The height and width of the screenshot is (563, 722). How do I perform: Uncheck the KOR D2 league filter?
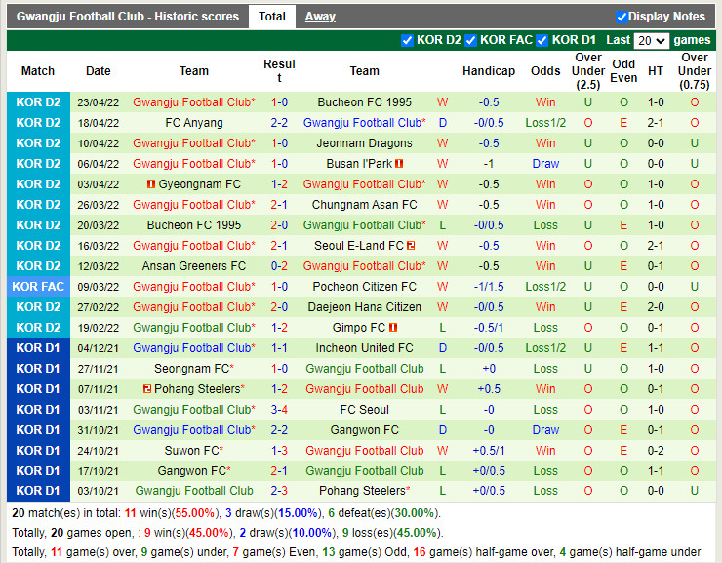coord(407,41)
